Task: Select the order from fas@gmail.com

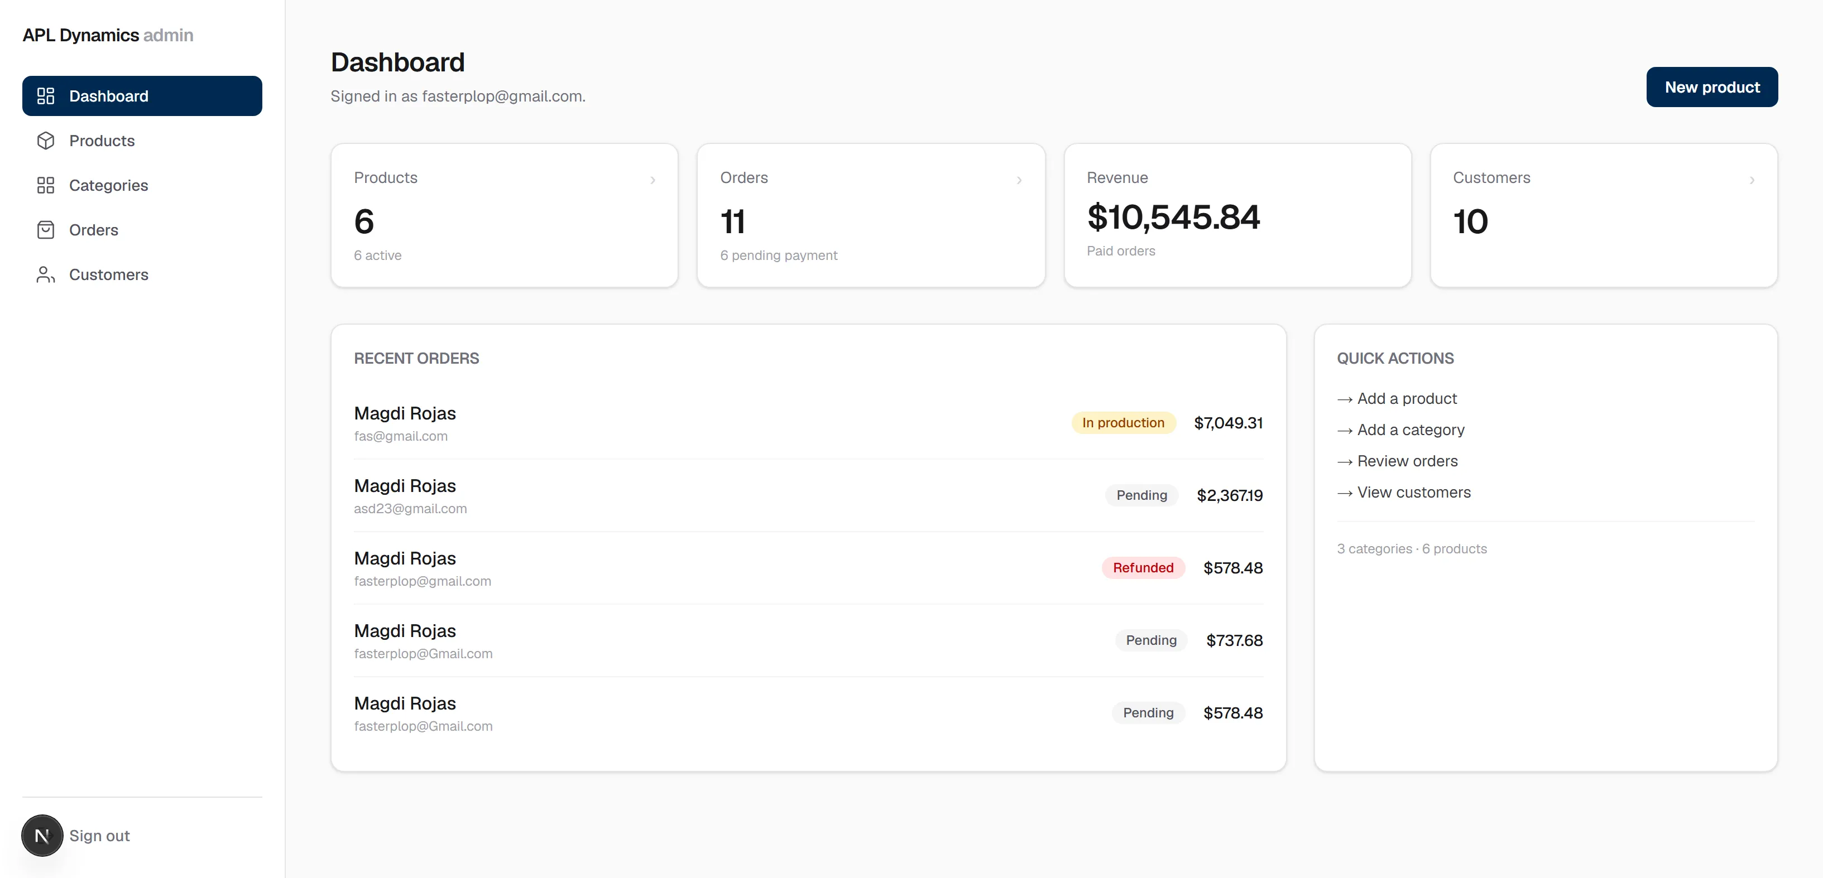Action: tap(808, 423)
